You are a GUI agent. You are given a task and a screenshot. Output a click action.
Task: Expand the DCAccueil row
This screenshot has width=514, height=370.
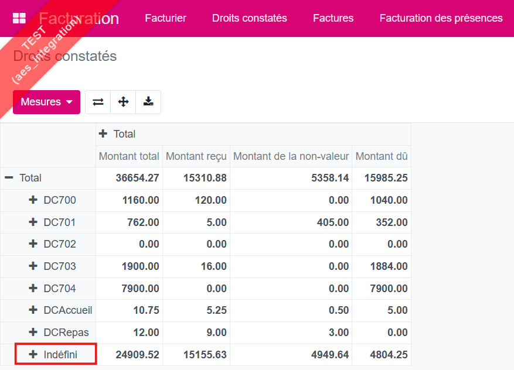coord(60,310)
